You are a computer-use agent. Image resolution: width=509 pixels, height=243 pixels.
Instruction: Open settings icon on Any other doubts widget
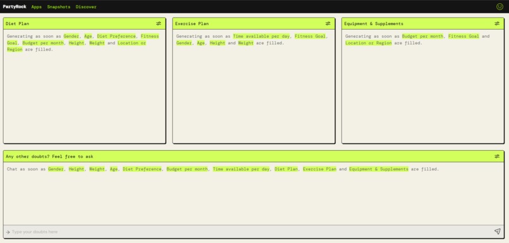point(497,157)
